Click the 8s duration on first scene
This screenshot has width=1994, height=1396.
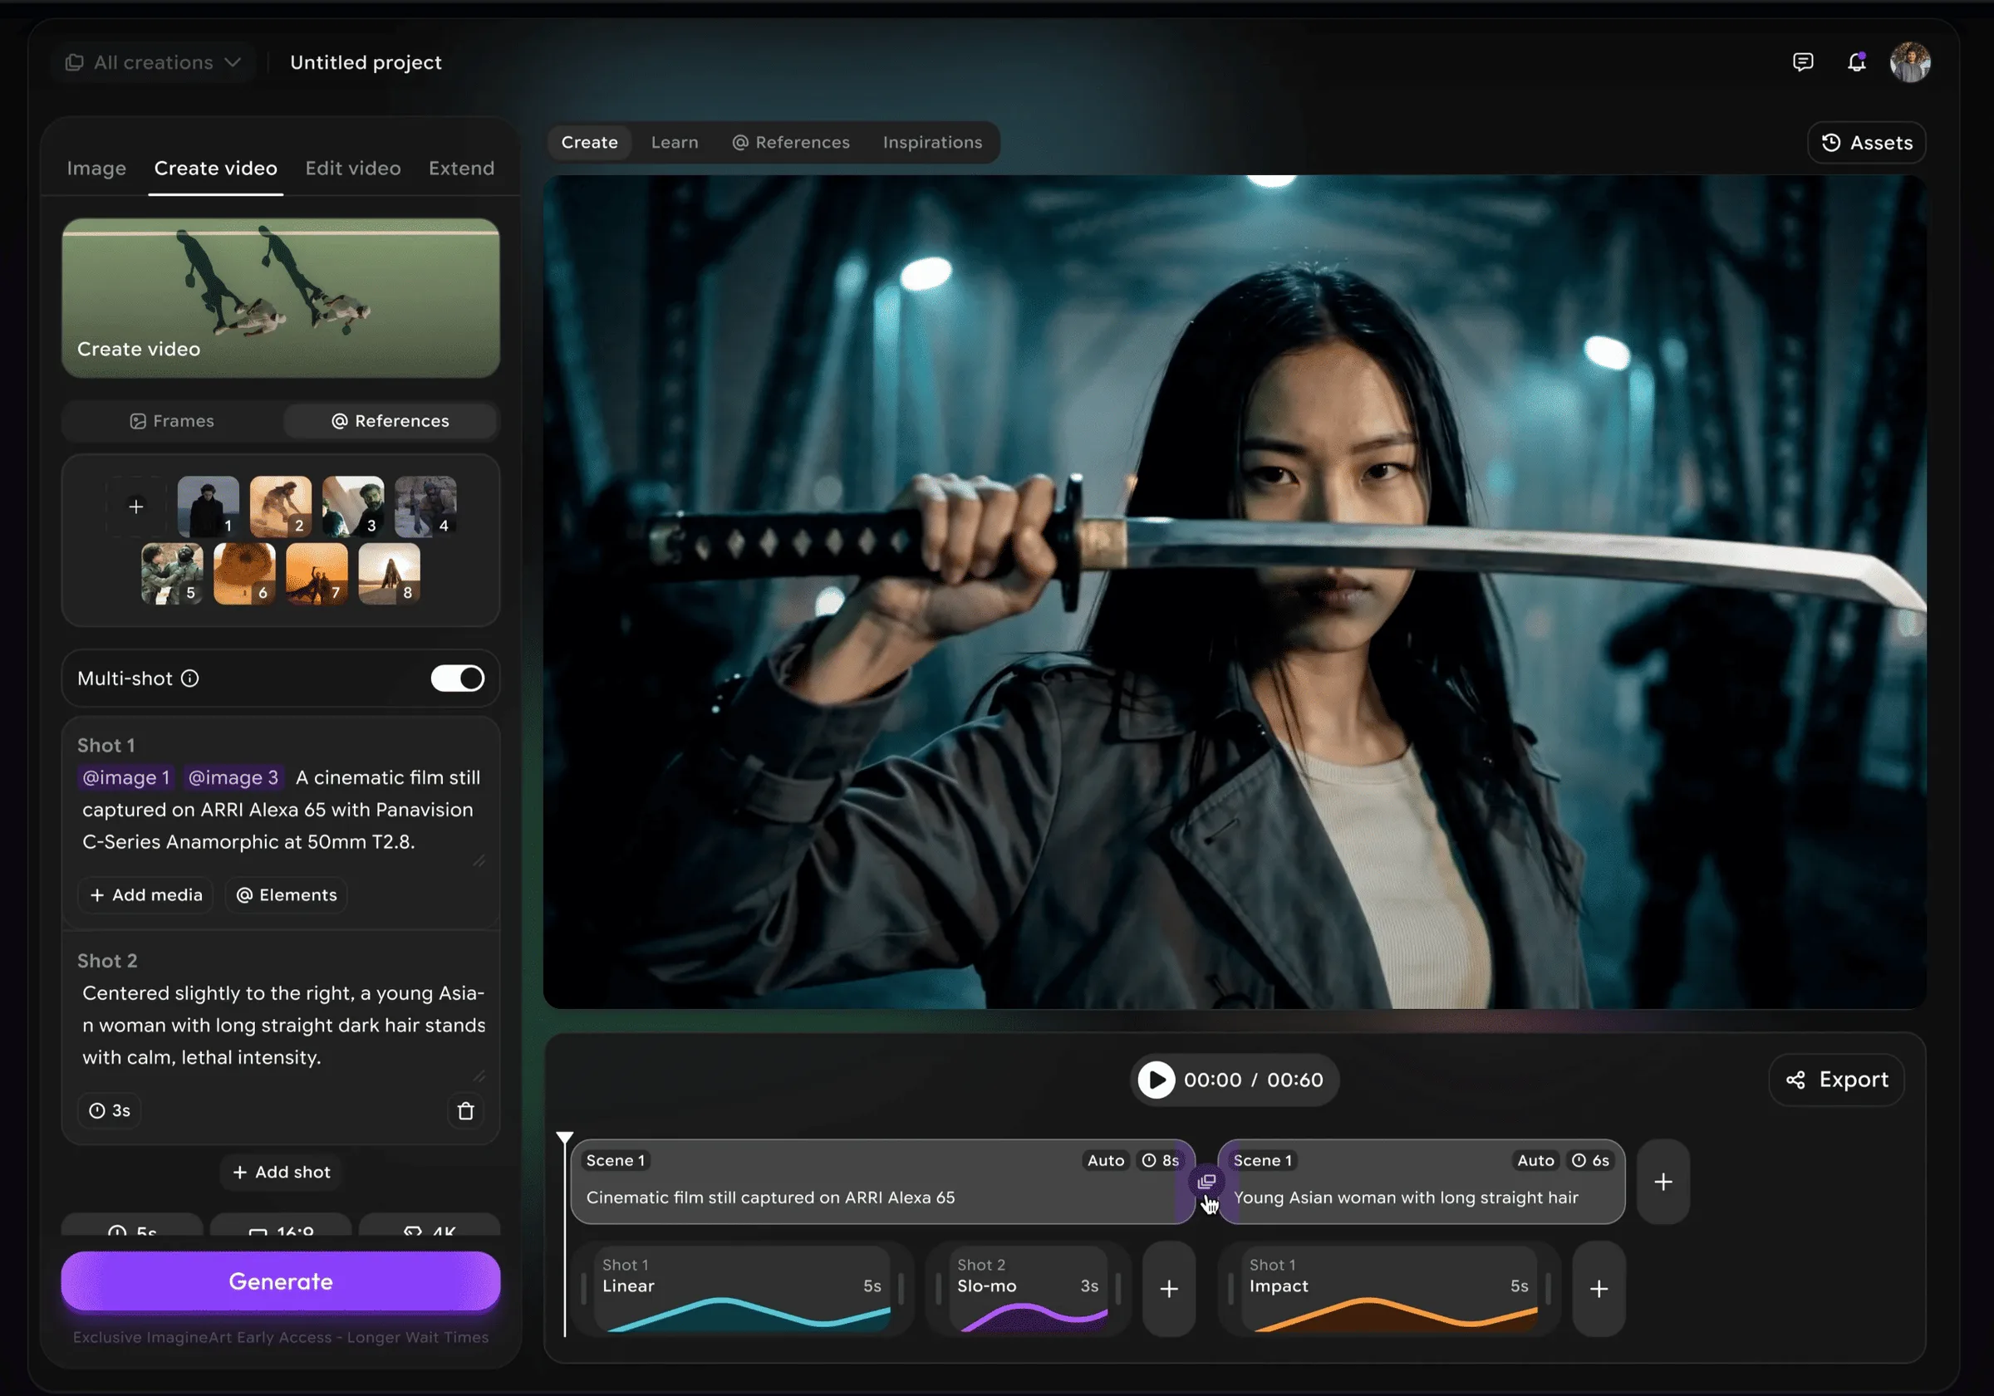pos(1161,1160)
